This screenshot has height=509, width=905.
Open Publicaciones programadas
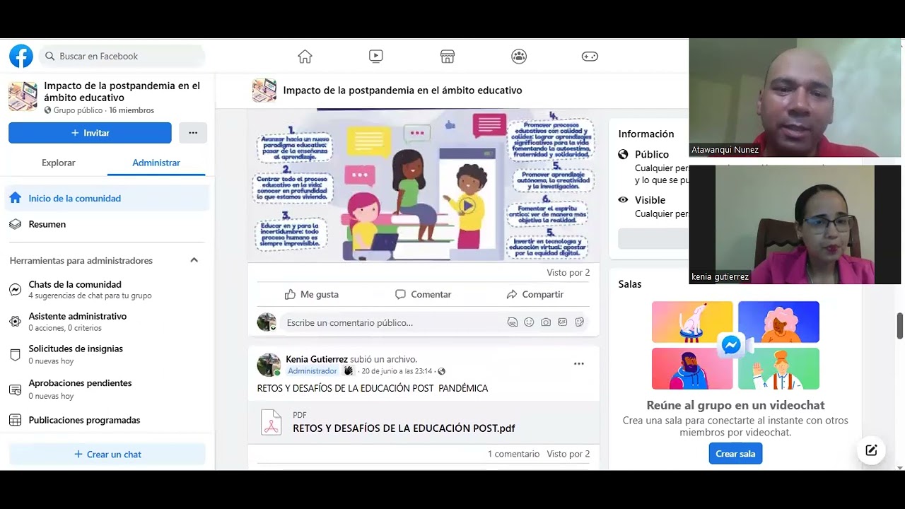click(107, 420)
